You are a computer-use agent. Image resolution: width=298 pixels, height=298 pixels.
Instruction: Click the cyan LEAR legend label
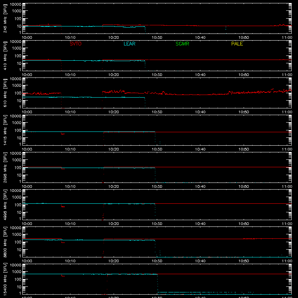[129, 44]
